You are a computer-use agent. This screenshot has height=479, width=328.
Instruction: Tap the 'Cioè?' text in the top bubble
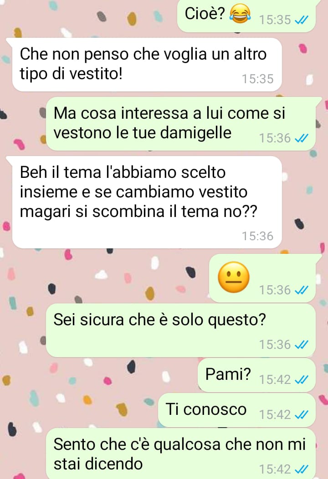pos(205,14)
